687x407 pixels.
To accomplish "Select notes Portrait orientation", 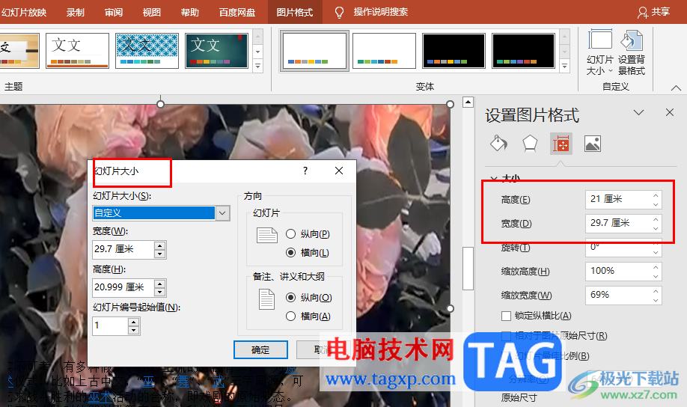I will pos(308,298).
